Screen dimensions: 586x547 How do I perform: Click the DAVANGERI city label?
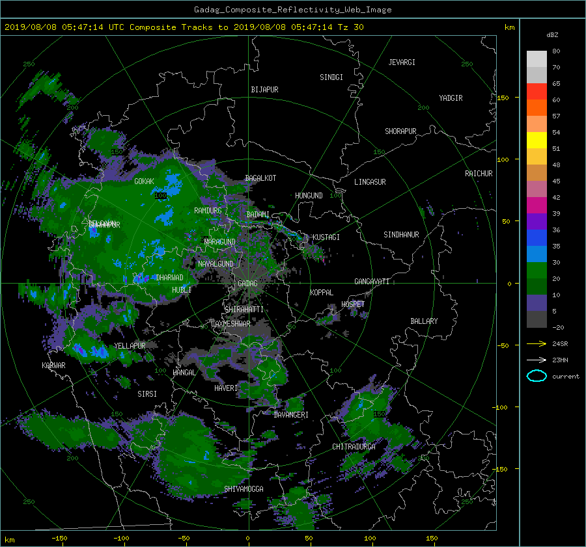pos(291,415)
